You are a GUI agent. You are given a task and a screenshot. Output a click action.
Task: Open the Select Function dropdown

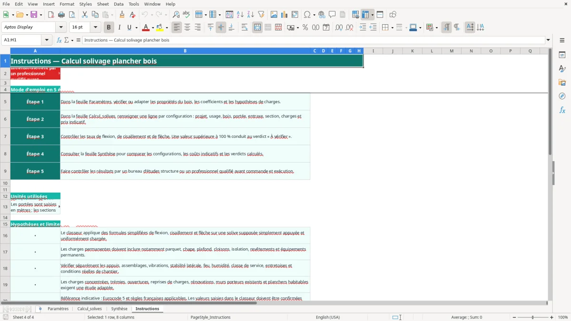click(x=72, y=40)
